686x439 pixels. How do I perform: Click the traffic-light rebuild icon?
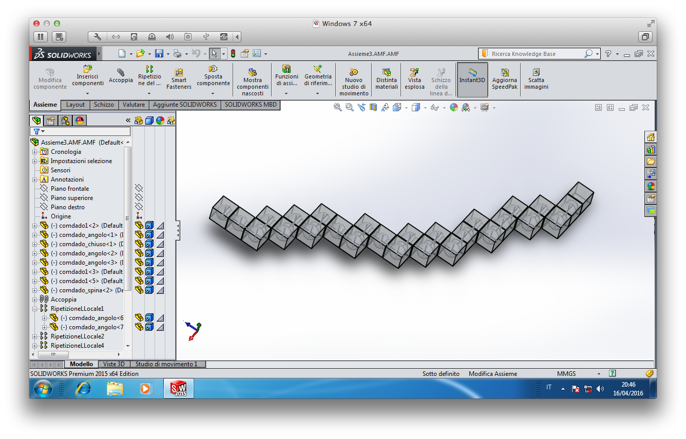tap(233, 53)
